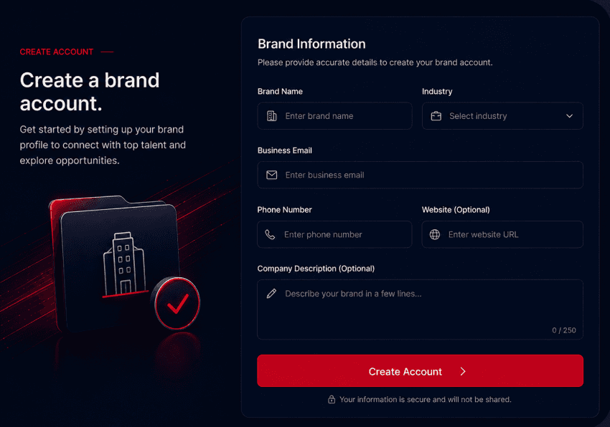The height and width of the screenshot is (427, 610).
Task: Focus the Enter phone number field
Action: pyautogui.click(x=334, y=234)
